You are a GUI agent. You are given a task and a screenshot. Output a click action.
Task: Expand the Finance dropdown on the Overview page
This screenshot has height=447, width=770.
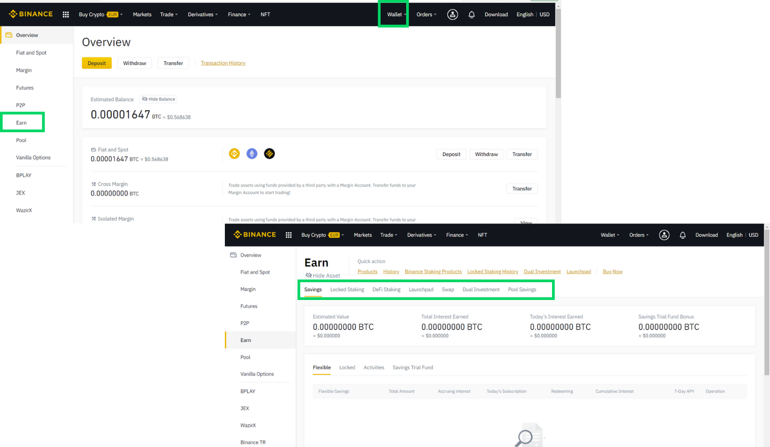pos(239,15)
